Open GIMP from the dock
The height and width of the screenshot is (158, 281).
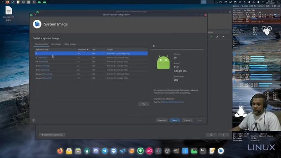(x=176, y=151)
